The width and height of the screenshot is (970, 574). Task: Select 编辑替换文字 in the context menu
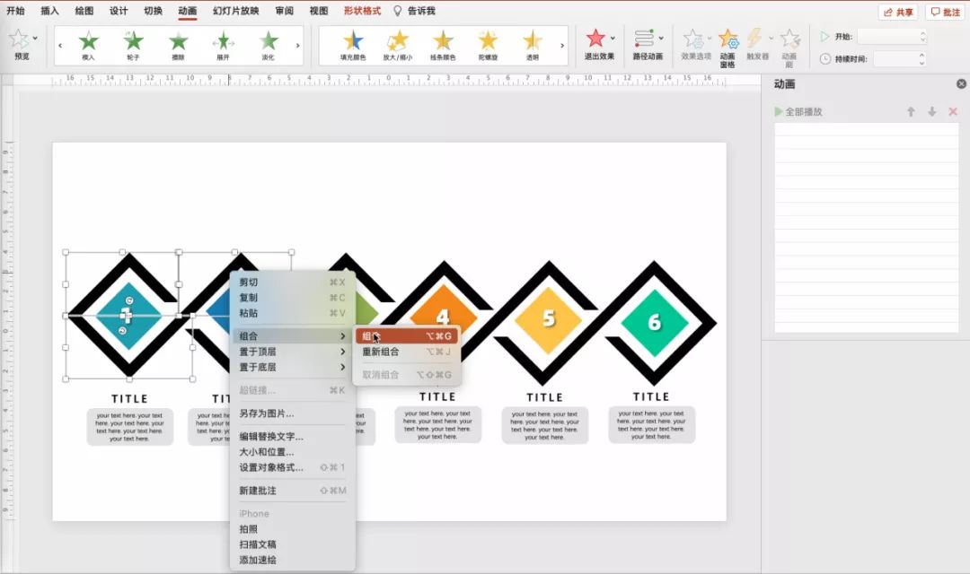(x=292, y=436)
